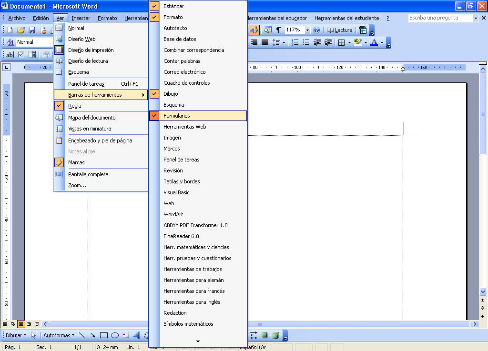Click the Shadow Style green square icon

coord(264,335)
